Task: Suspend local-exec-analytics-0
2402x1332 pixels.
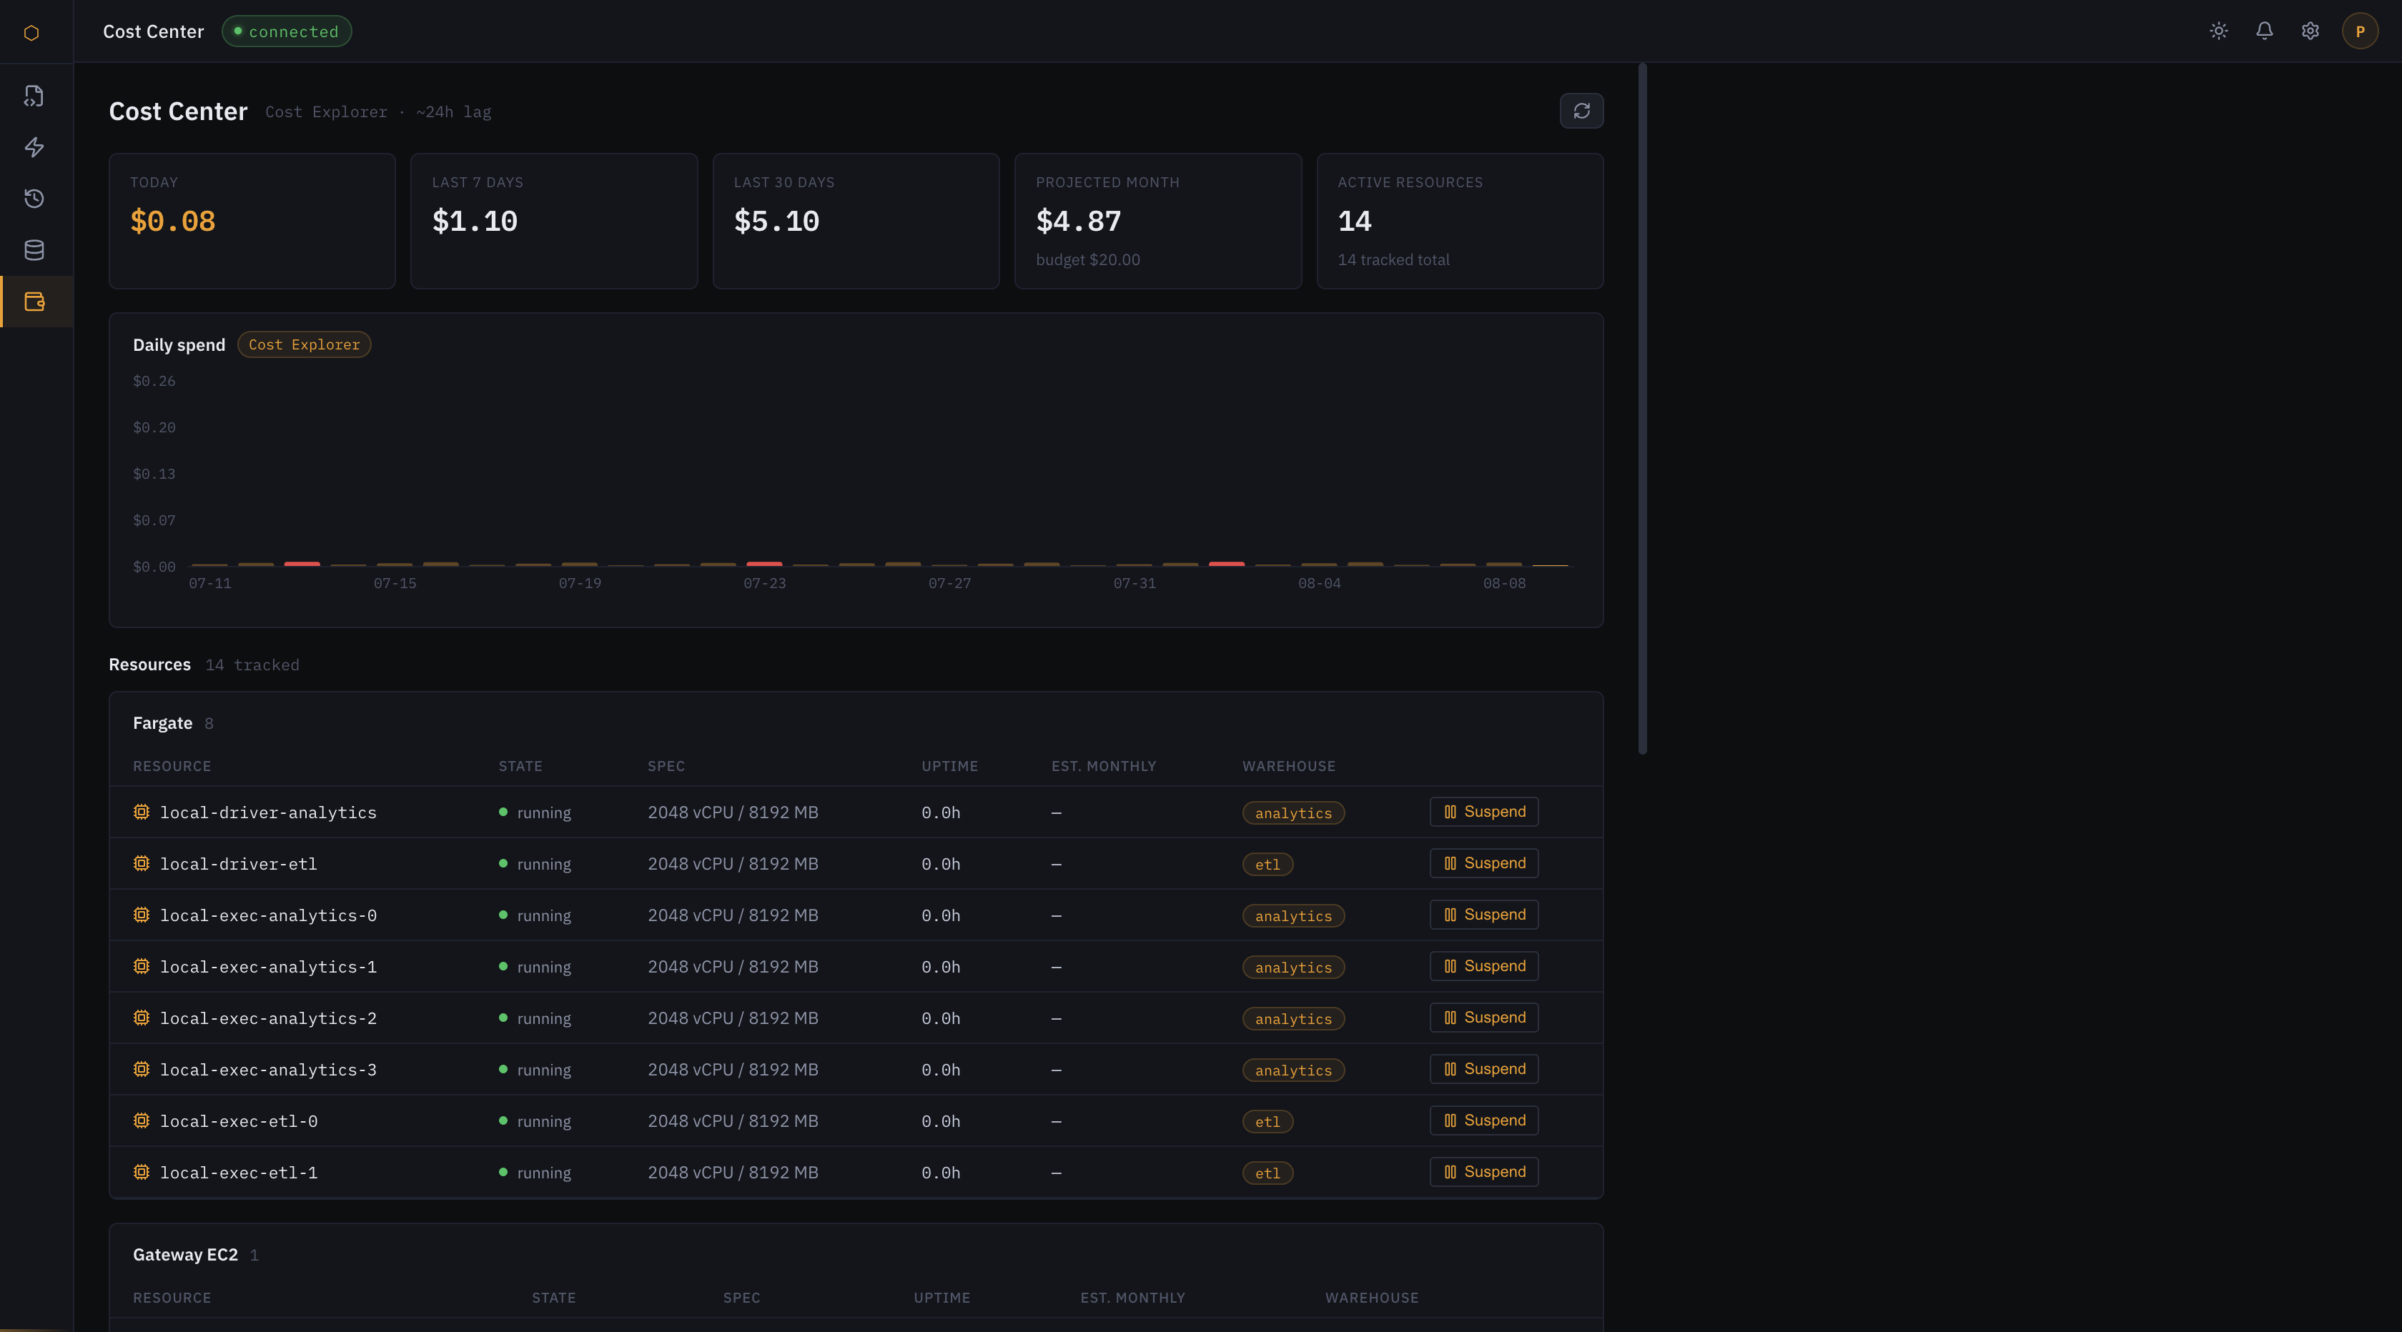Action: 1483,915
